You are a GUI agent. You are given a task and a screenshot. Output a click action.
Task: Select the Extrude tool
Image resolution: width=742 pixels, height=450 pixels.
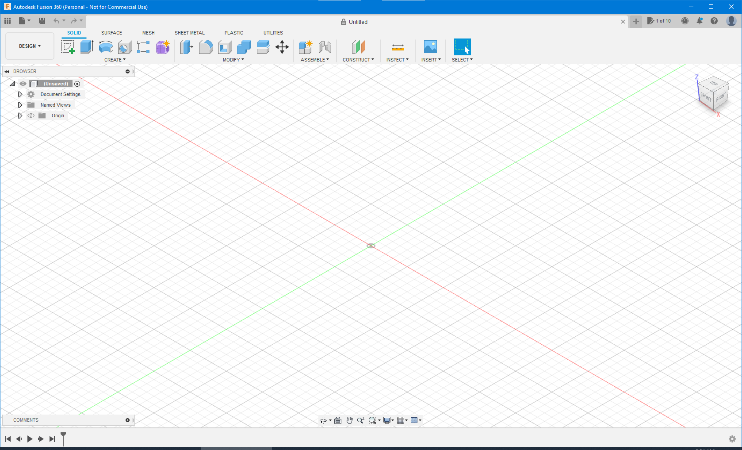pos(87,46)
